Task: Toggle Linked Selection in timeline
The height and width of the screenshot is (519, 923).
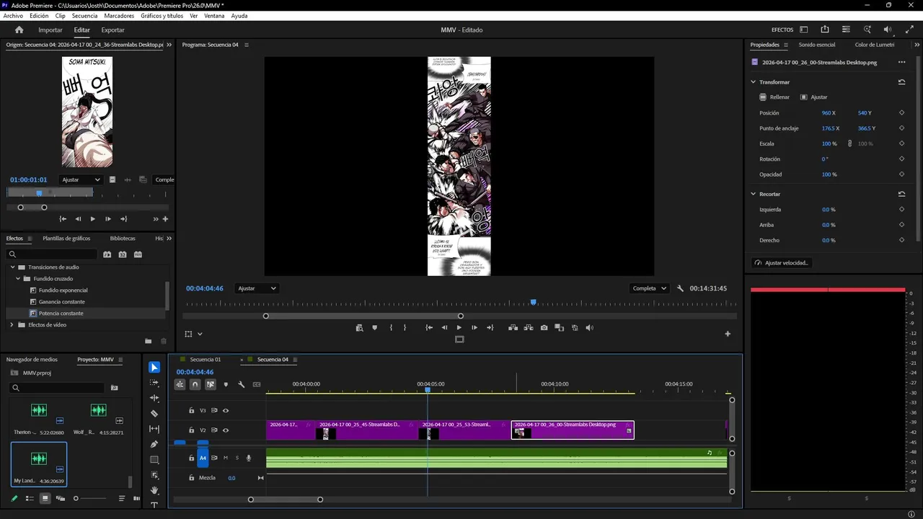Action: [x=211, y=384]
